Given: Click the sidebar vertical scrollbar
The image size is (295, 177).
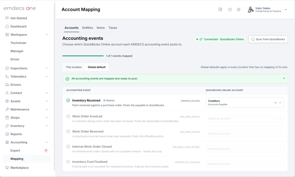Looking at the screenshot, I should point(55,87).
